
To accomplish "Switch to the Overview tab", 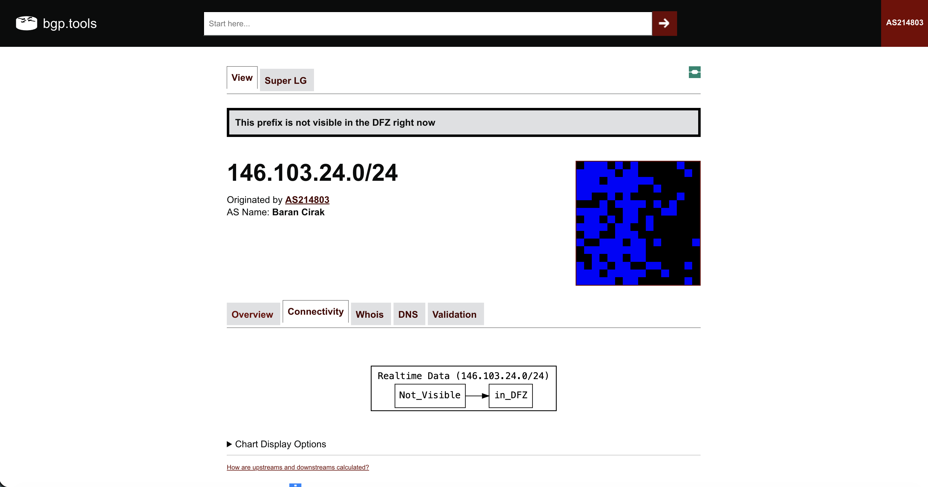I will 253,314.
